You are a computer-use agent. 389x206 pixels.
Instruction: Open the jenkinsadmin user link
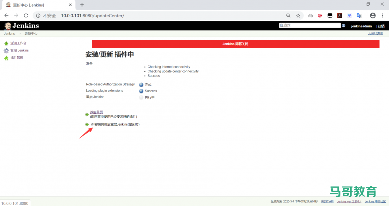point(361,26)
